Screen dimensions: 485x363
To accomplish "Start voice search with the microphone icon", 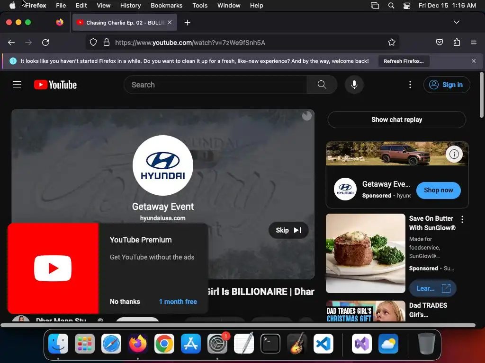I will (354, 85).
